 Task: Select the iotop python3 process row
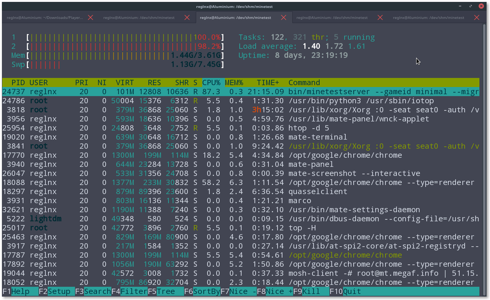click(x=240, y=101)
